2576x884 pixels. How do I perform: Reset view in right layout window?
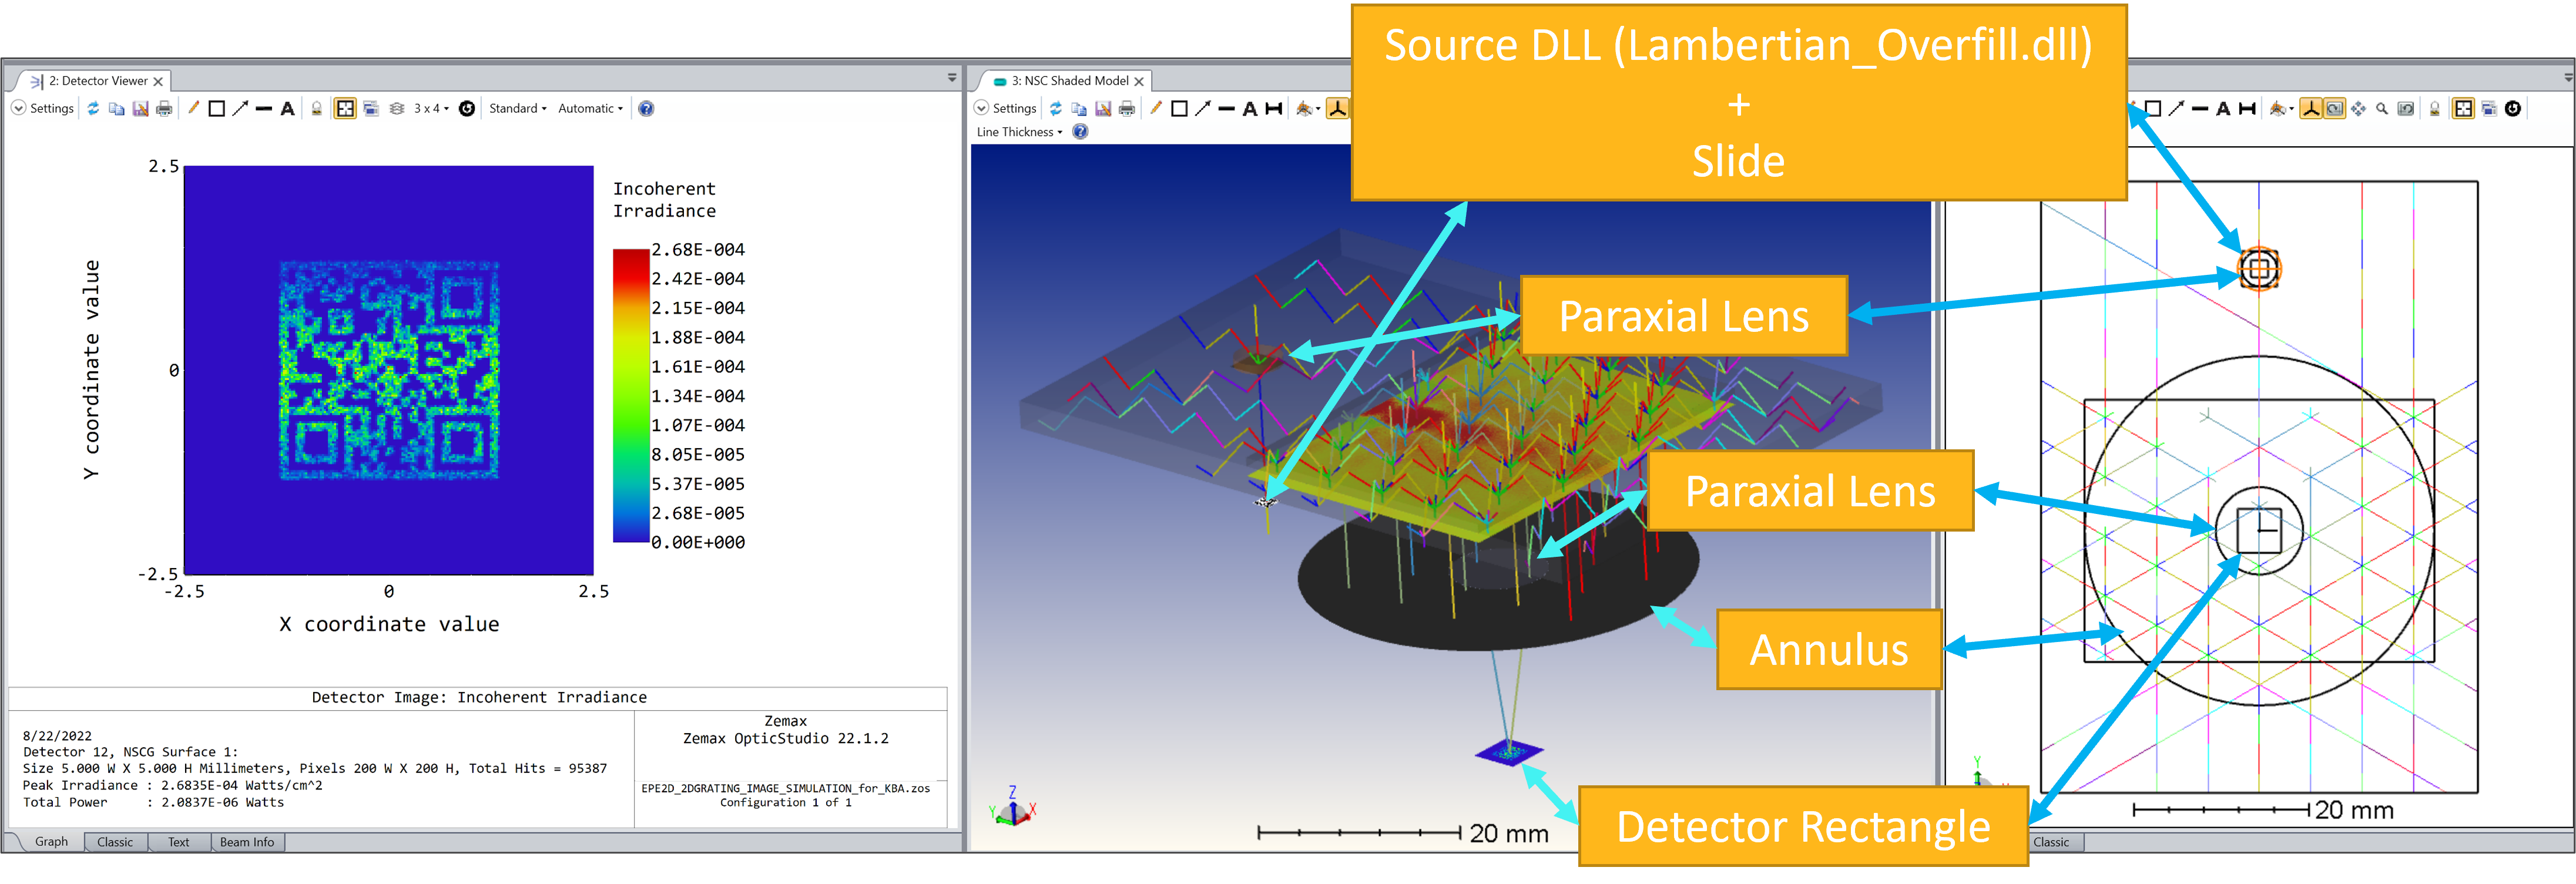pos(2406,108)
